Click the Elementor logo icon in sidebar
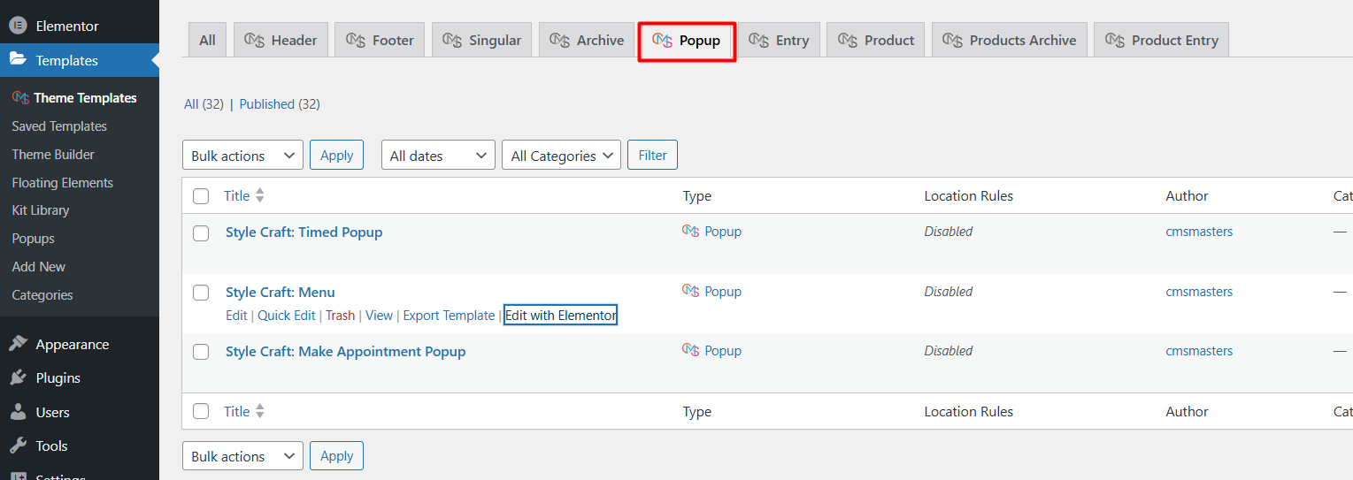Image resolution: width=1353 pixels, height=480 pixels. click(x=18, y=27)
